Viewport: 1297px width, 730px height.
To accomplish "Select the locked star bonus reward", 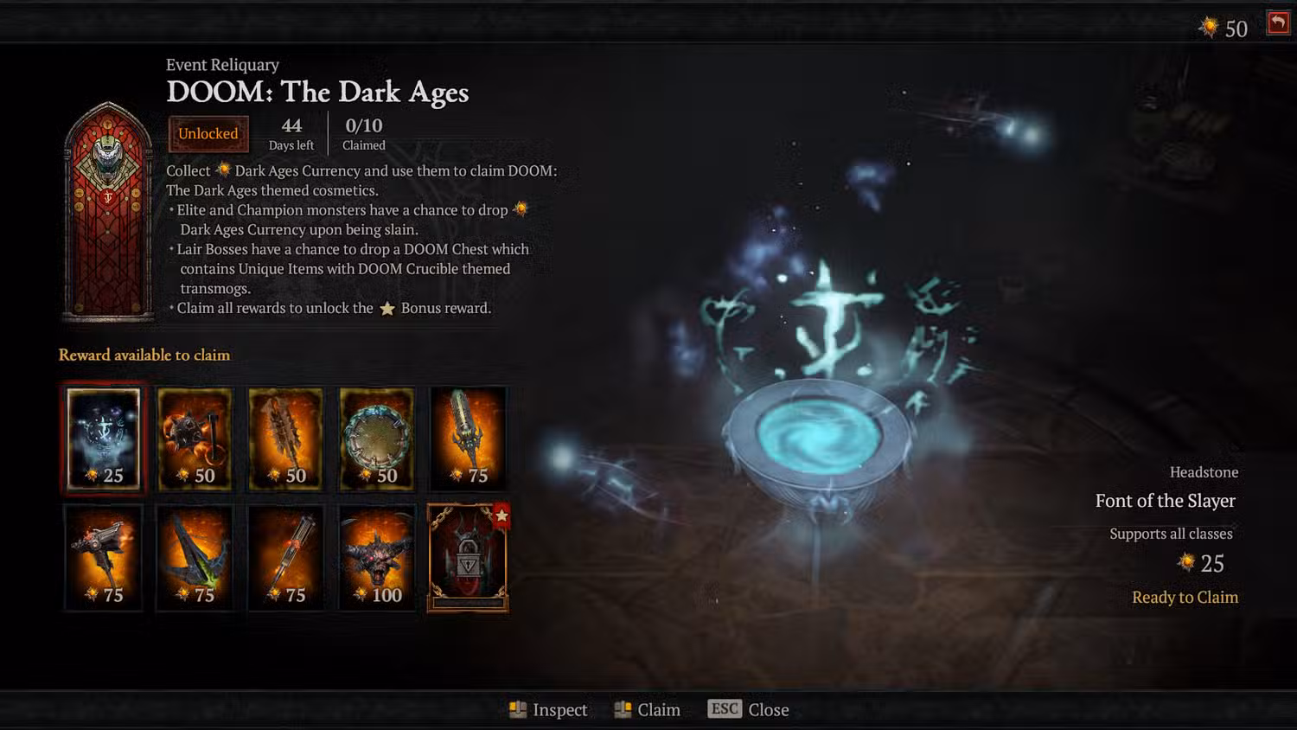I will point(468,558).
